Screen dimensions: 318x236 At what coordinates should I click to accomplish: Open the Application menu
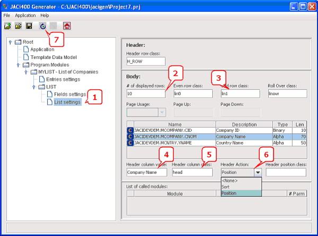coord(25,15)
